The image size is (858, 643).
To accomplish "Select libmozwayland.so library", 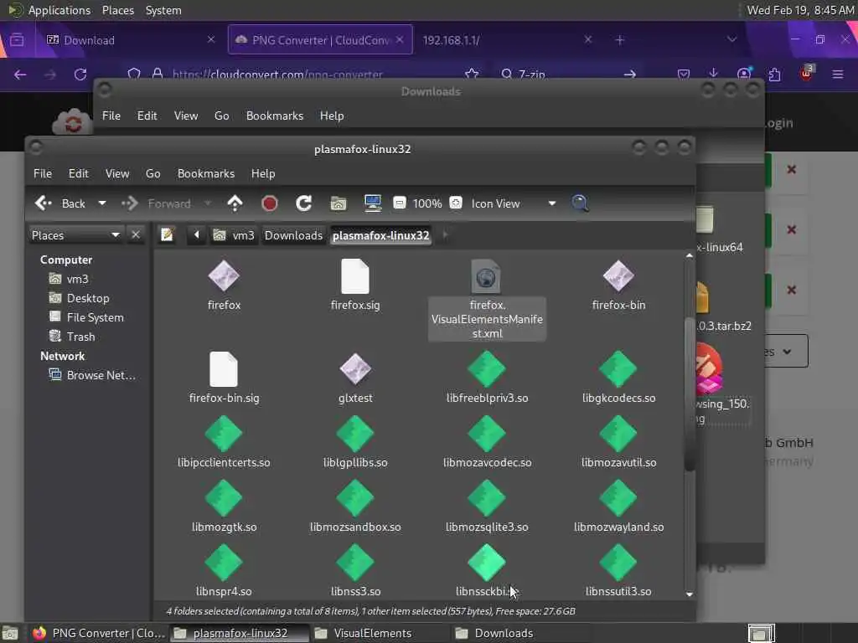I will (618, 498).
